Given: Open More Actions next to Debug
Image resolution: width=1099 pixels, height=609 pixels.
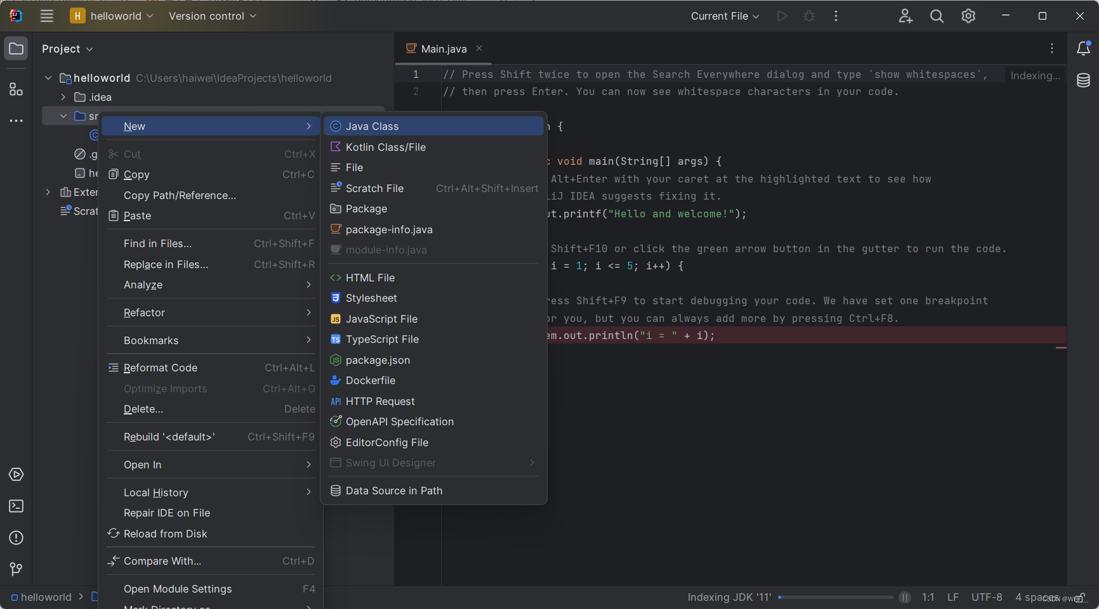Looking at the screenshot, I should (x=836, y=16).
